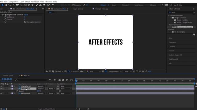Select the Roto Brush tool
Screen dimensions: 197x110
(49, 5)
